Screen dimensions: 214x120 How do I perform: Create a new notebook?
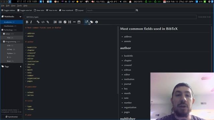click(66, 10)
